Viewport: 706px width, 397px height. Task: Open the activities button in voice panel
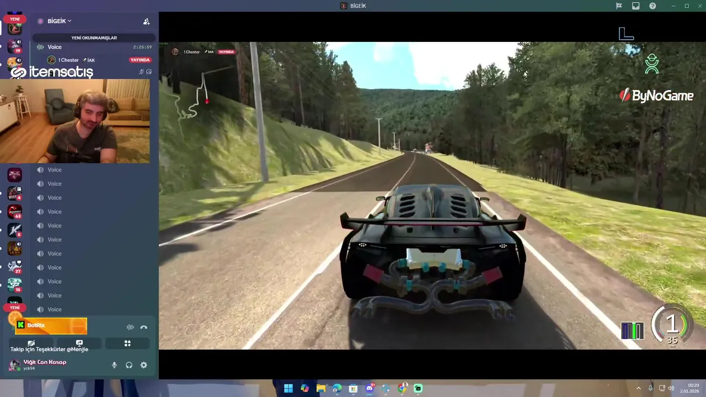(x=127, y=343)
